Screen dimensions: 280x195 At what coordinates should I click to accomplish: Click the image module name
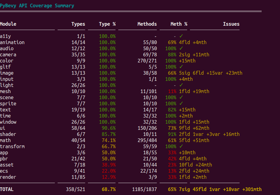pos(7,73)
